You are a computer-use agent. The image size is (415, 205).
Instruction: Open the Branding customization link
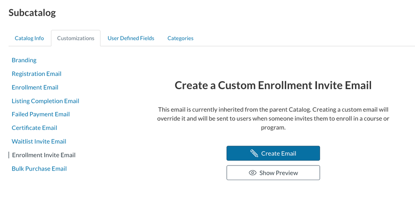coord(24,60)
